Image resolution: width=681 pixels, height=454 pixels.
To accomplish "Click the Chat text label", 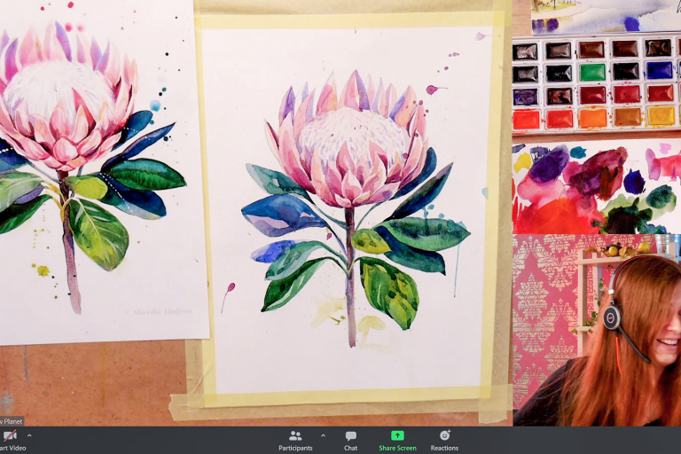I will pos(351,448).
